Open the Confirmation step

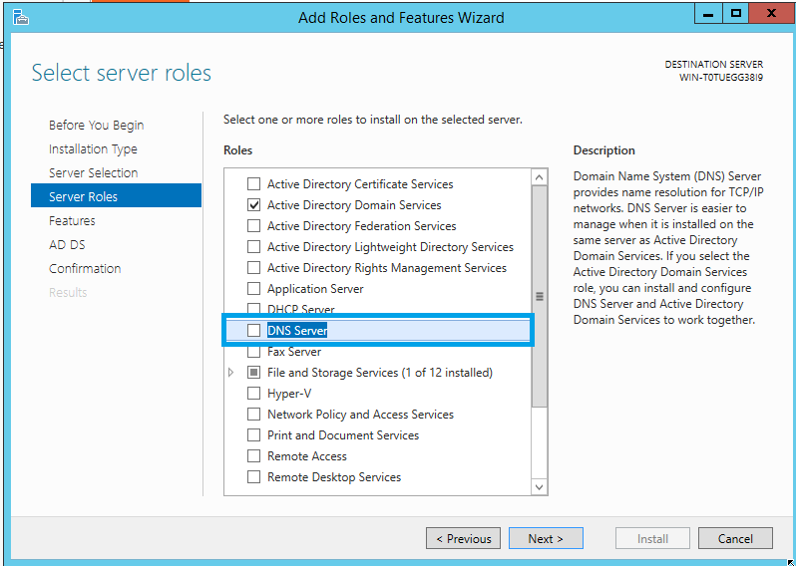pos(85,268)
